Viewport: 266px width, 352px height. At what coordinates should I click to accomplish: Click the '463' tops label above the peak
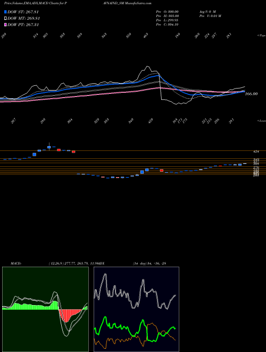point(146,36)
